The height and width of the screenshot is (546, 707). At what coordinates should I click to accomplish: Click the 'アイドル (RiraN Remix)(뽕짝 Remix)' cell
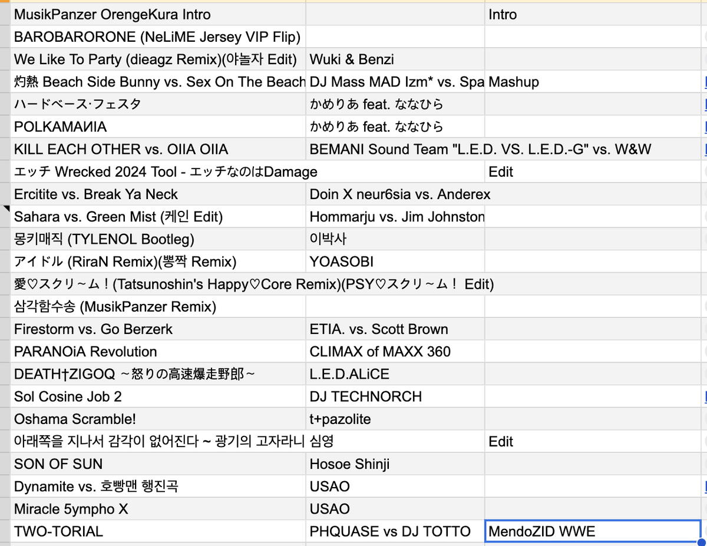click(x=158, y=262)
